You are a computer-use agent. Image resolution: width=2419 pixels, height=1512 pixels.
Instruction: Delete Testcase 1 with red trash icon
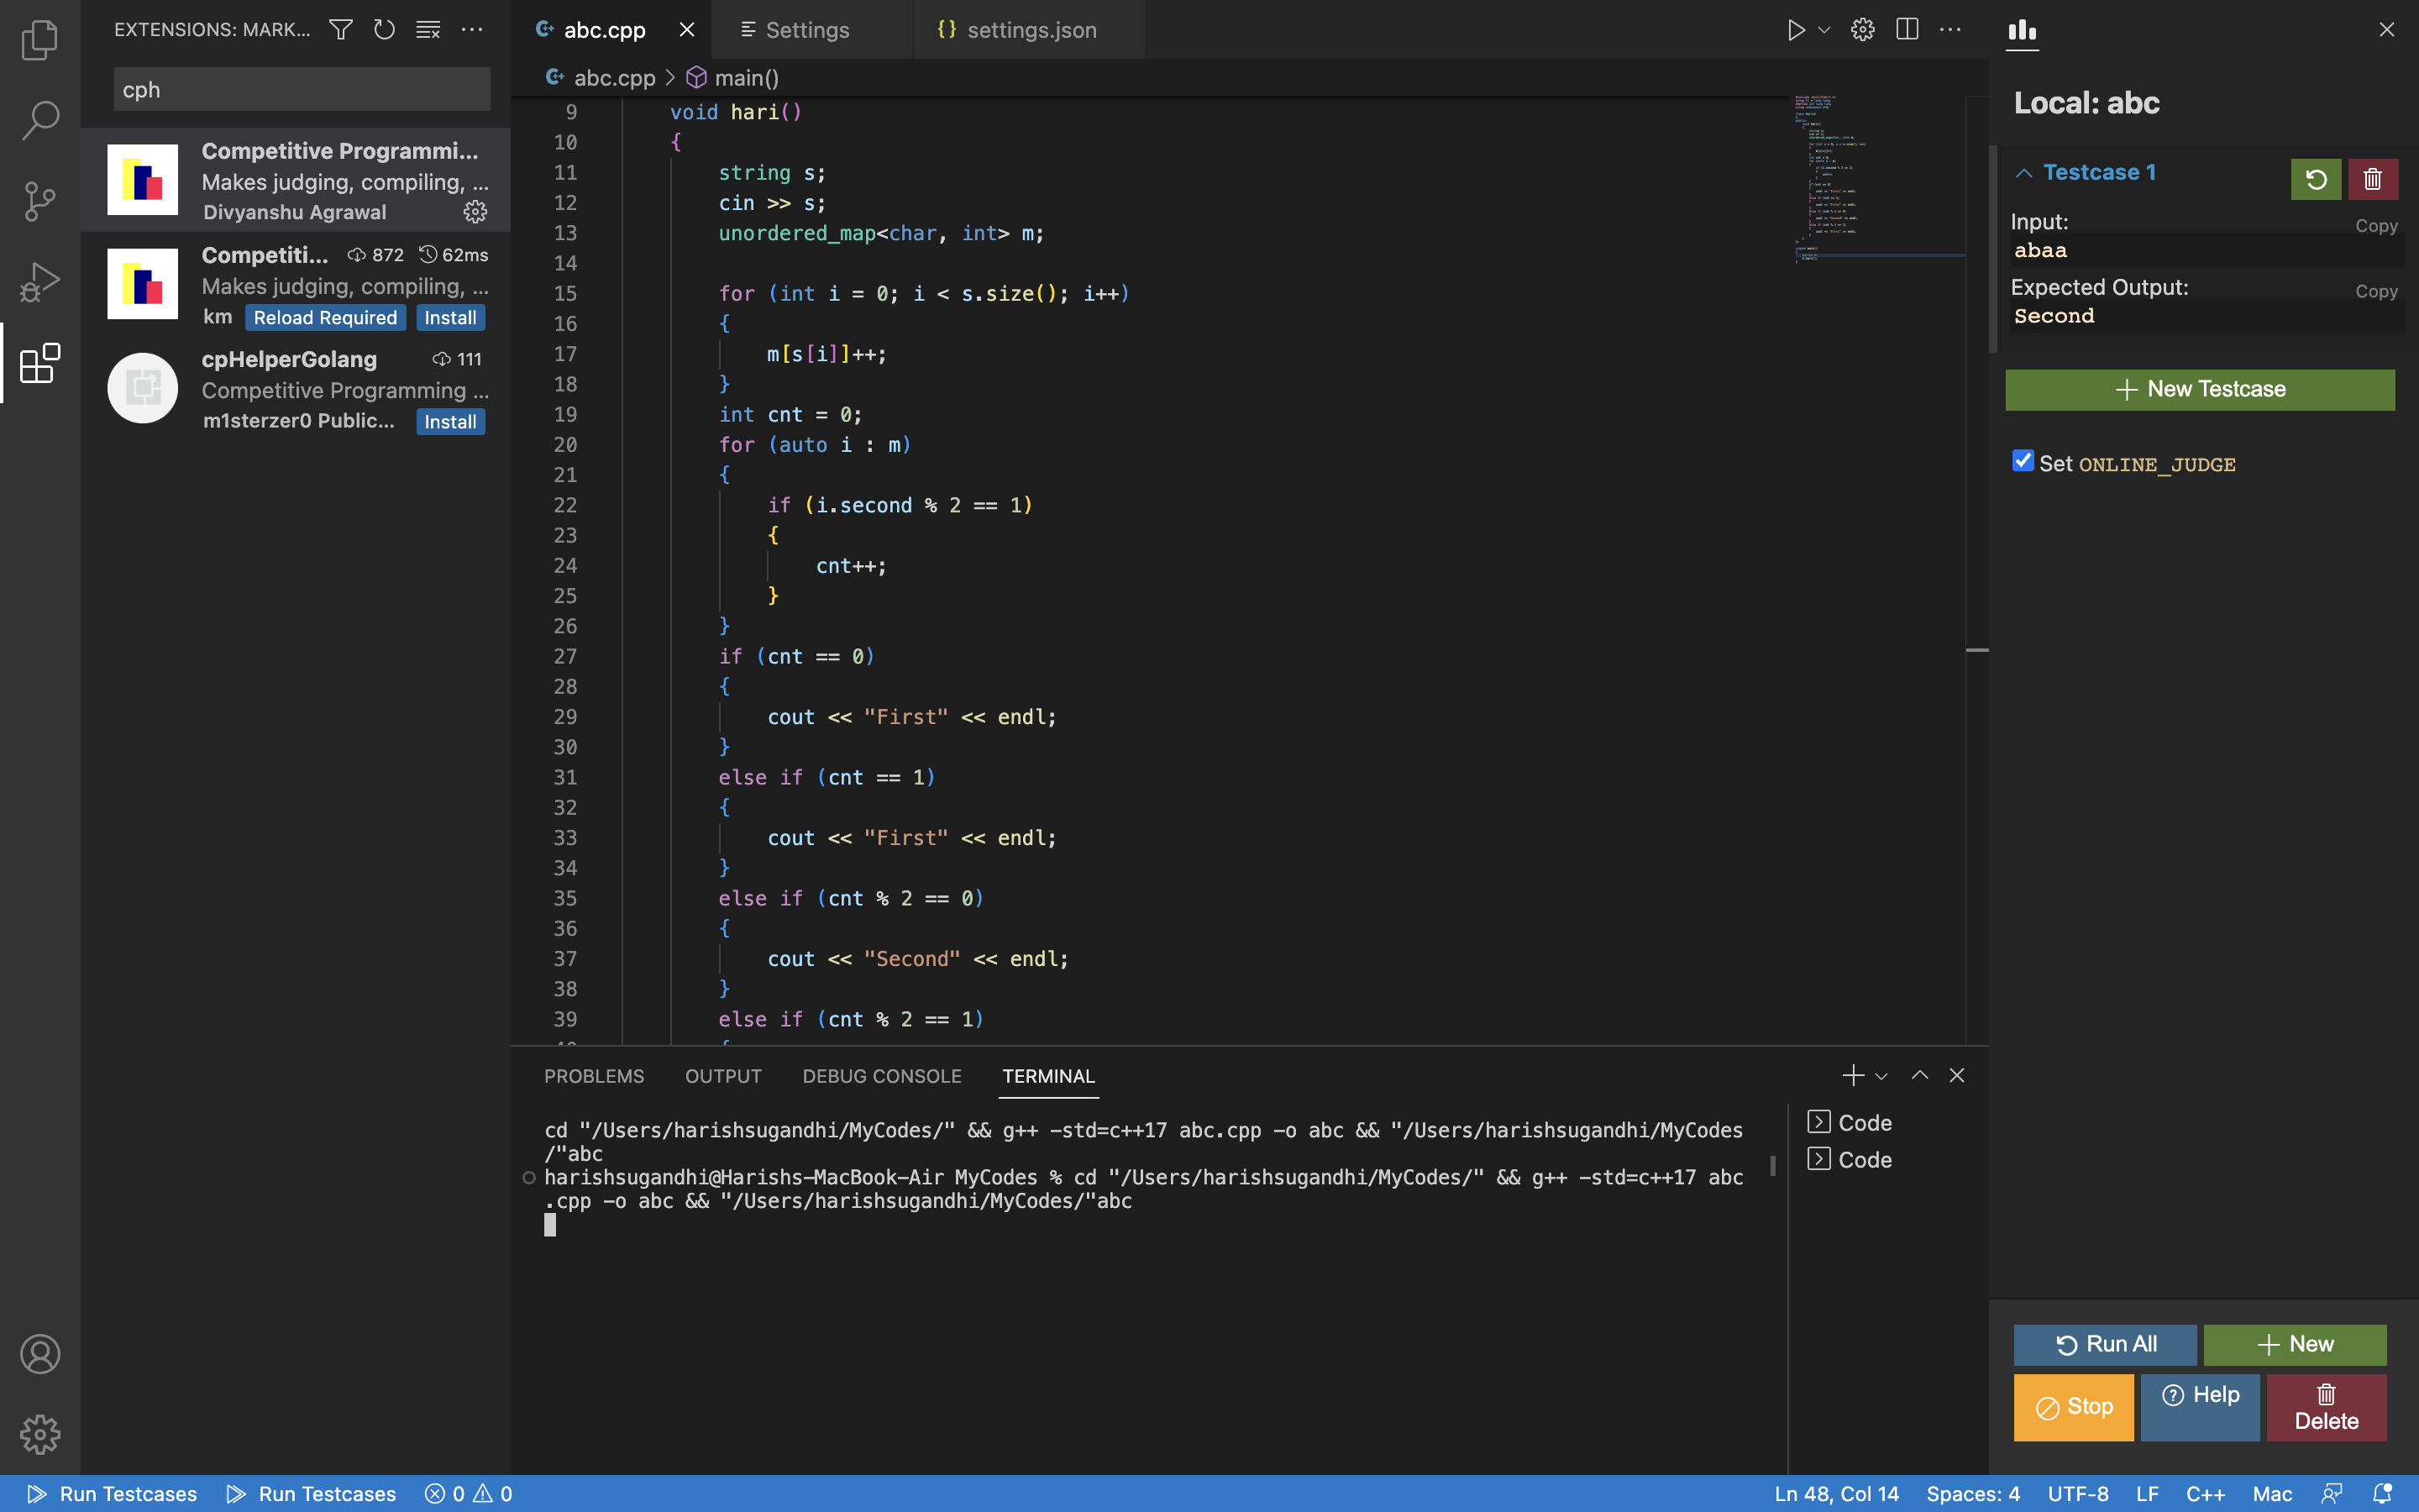point(2373,179)
